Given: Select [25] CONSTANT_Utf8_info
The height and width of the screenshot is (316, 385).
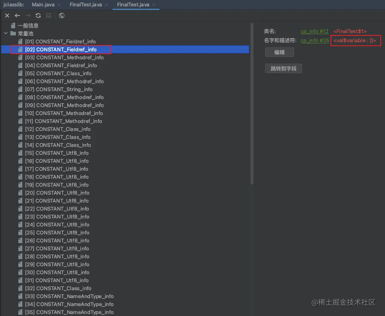Looking at the screenshot, I should coord(57,232).
